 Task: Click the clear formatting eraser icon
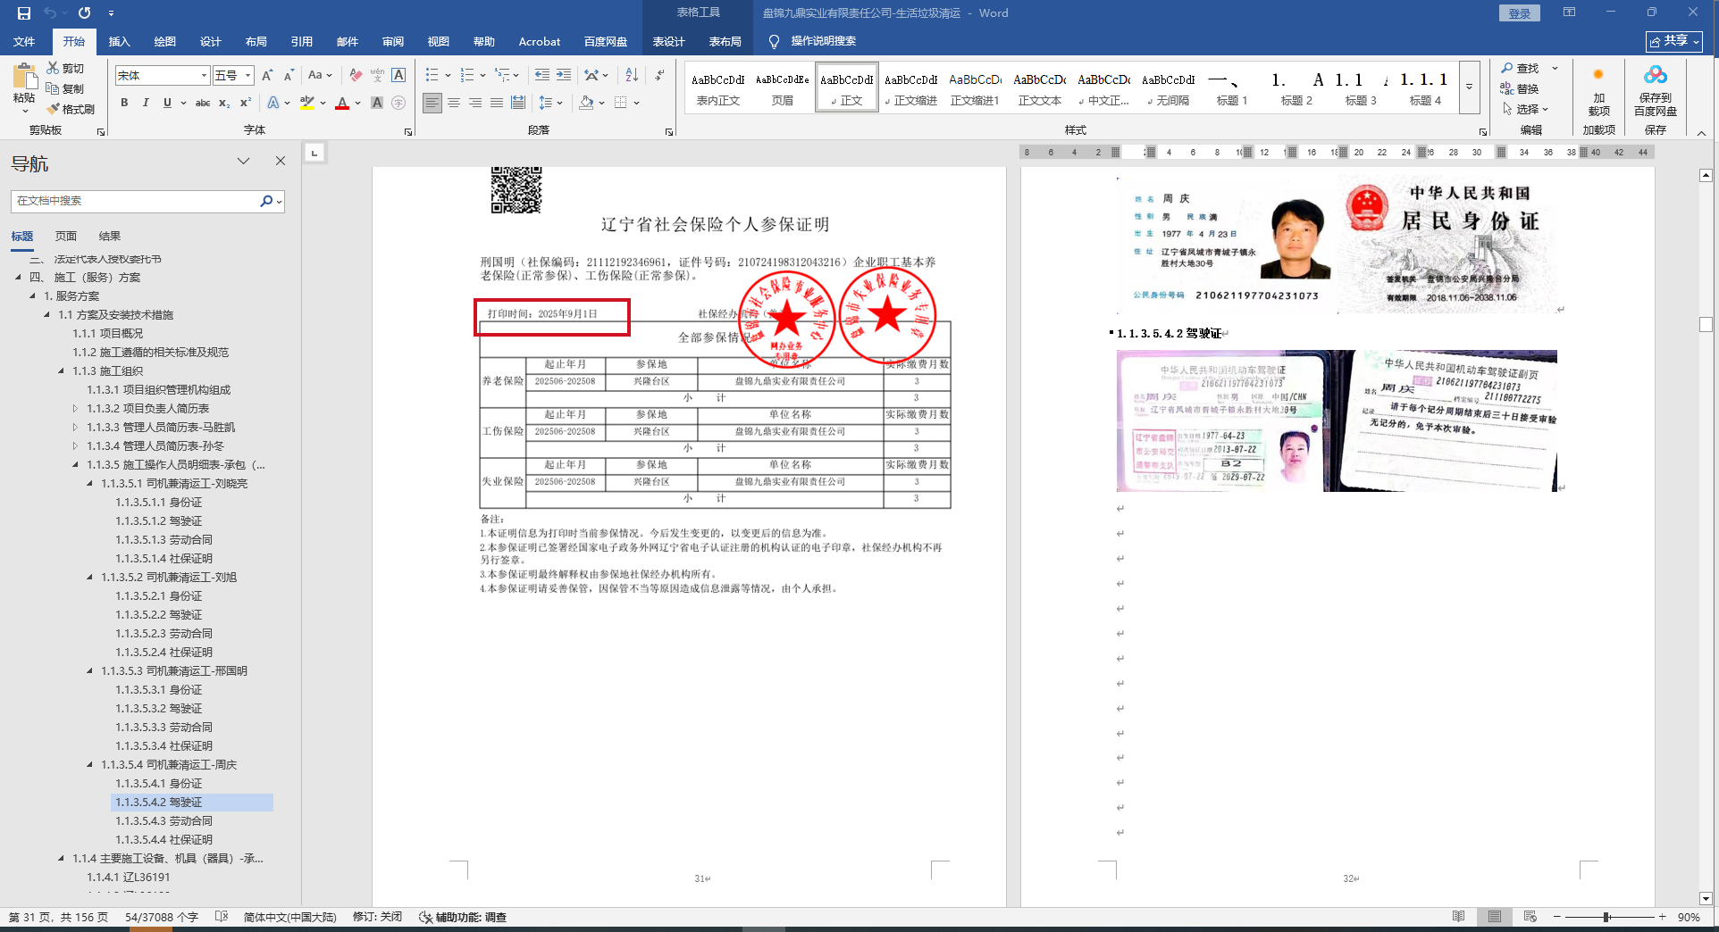click(356, 75)
